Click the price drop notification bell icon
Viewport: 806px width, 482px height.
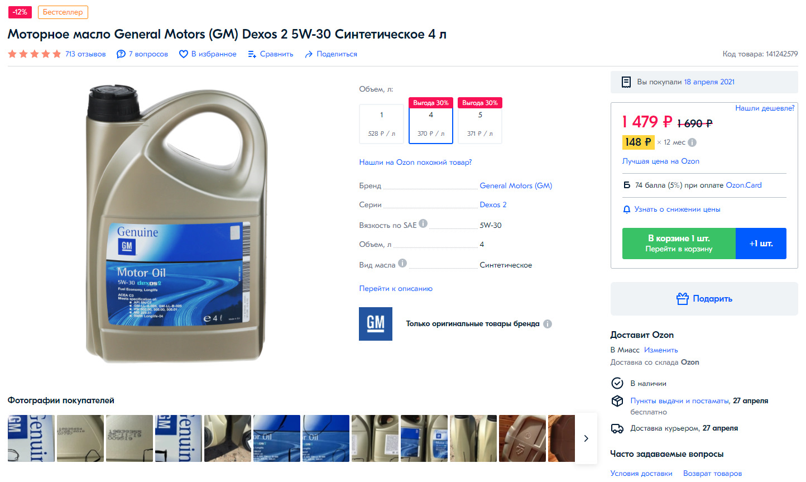(626, 209)
